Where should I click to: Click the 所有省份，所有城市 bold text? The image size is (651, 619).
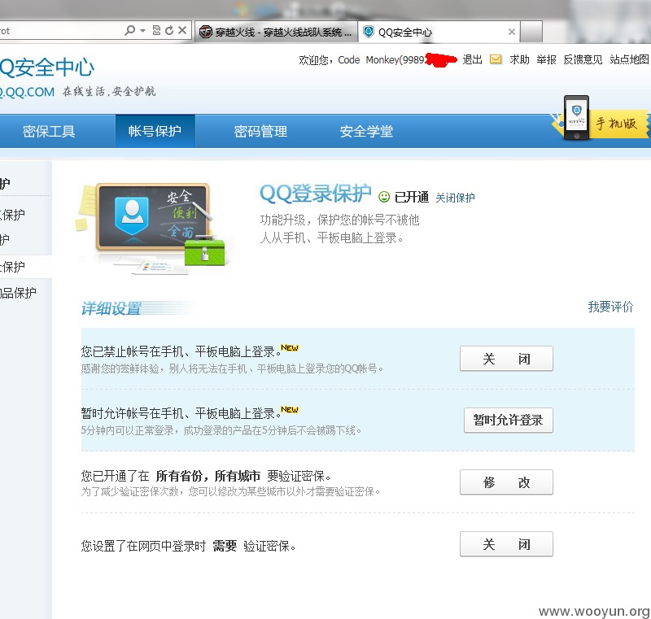tap(208, 476)
